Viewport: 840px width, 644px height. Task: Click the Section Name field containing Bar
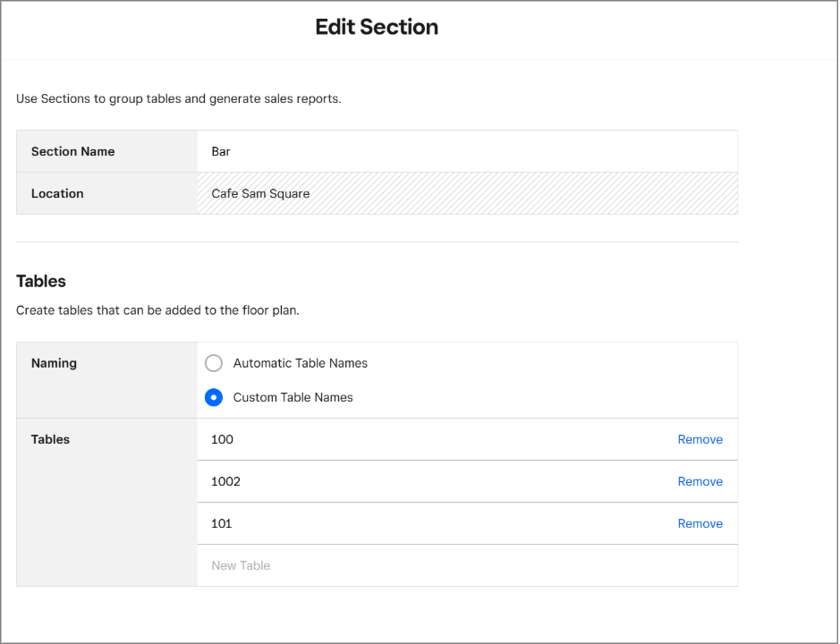tap(465, 151)
